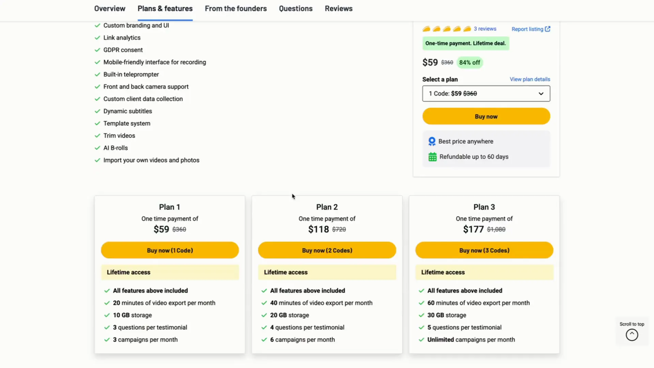
Task: Go to From the founders tab
Action: pos(236,9)
